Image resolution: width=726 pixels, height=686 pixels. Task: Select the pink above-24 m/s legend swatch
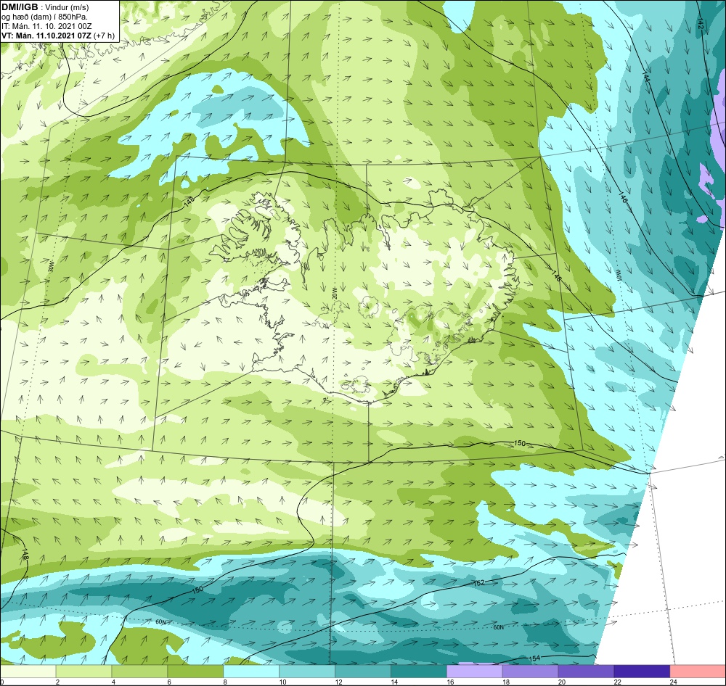coord(698,671)
